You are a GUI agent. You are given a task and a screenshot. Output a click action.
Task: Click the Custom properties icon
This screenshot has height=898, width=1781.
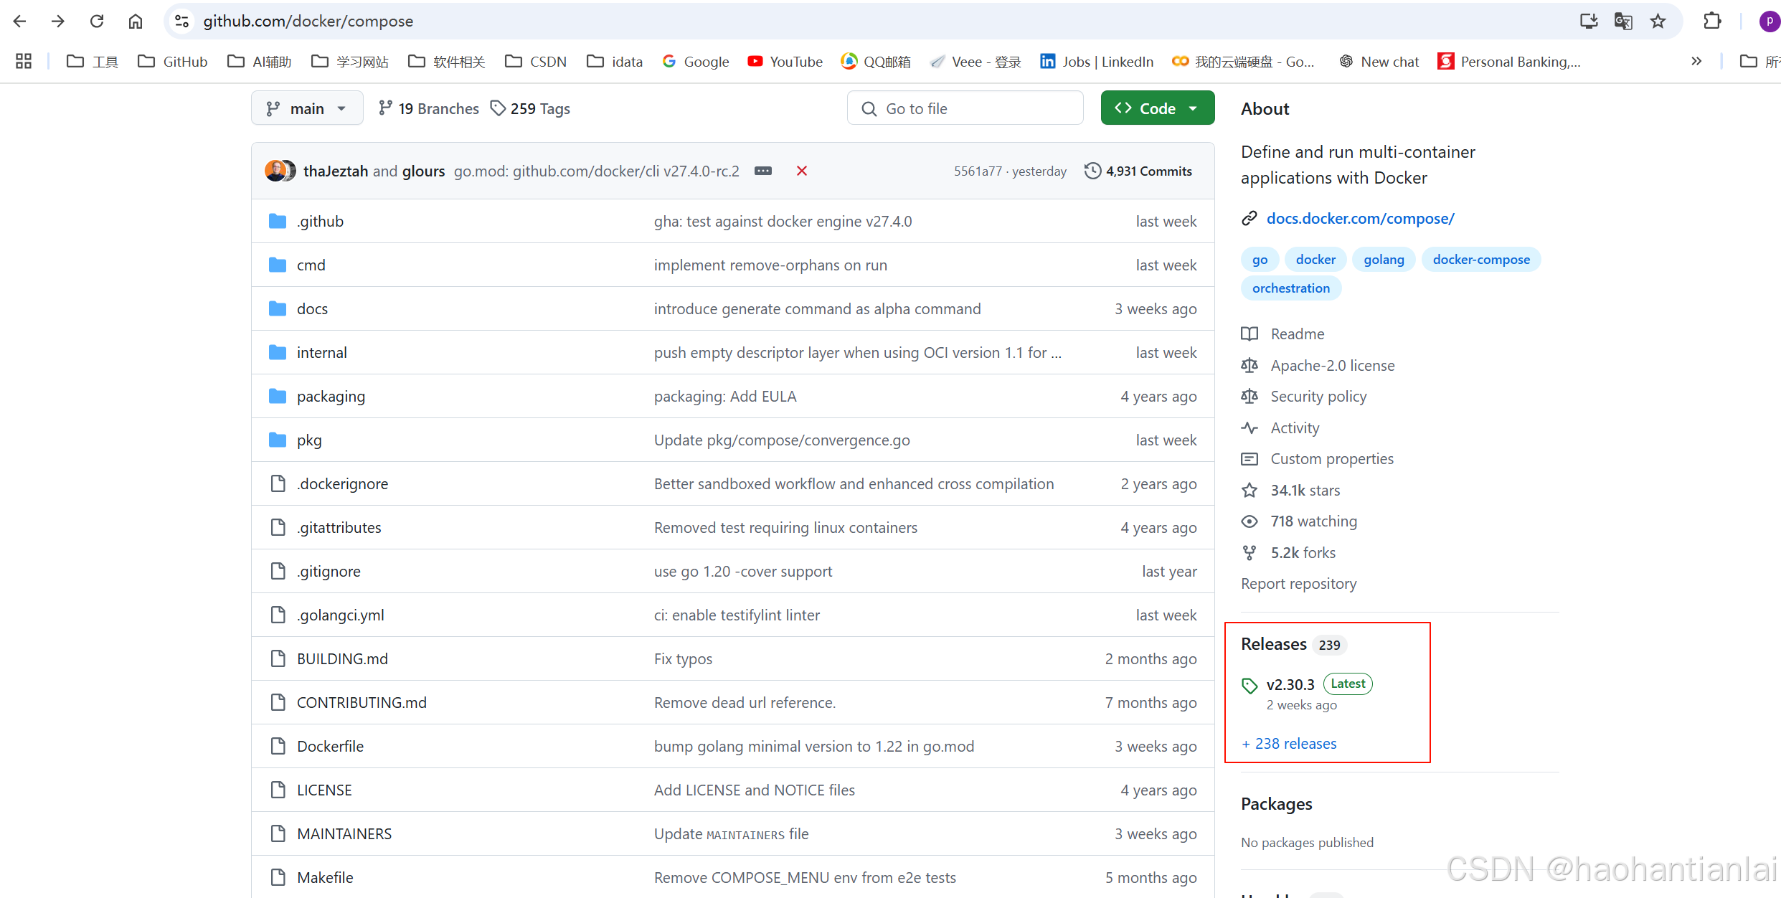[x=1249, y=459]
